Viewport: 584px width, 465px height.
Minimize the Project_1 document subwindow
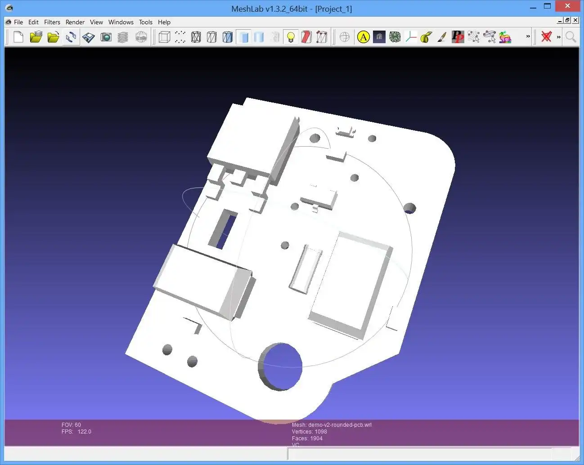coord(560,20)
